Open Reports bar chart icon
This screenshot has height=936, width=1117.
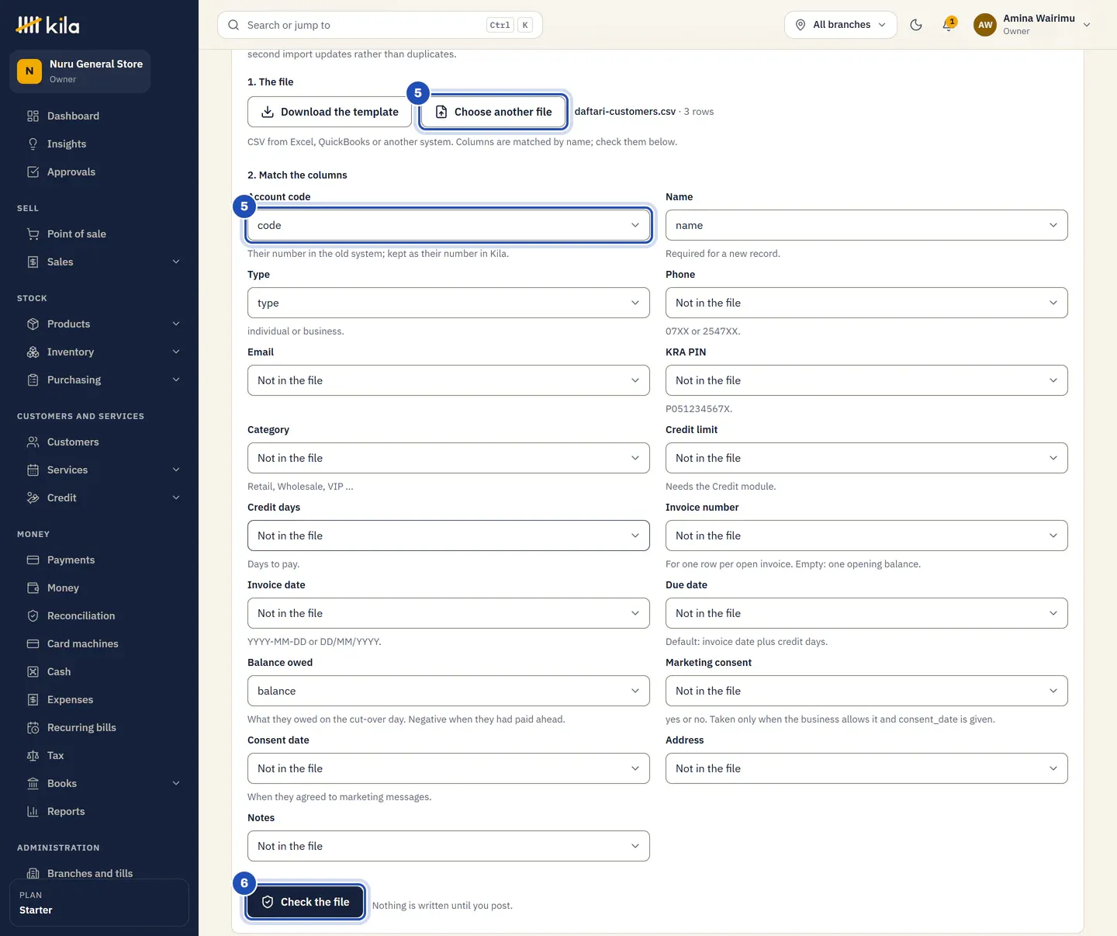33,811
